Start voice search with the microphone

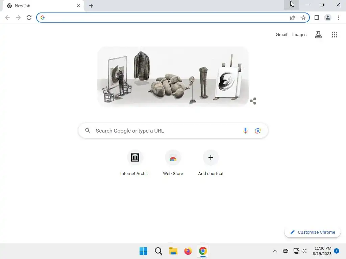pyautogui.click(x=245, y=131)
